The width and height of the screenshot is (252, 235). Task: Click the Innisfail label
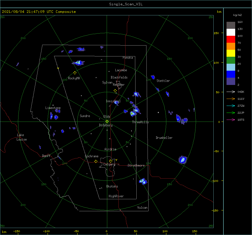click(113, 101)
